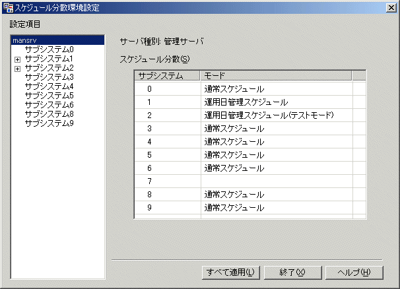Select サブシステム4 in the tree
400x289 pixels.
50,86
